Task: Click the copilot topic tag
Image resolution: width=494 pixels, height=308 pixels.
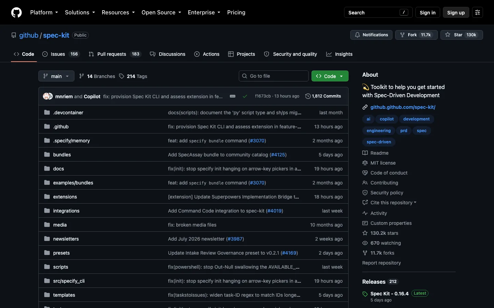Action: [x=387, y=119]
